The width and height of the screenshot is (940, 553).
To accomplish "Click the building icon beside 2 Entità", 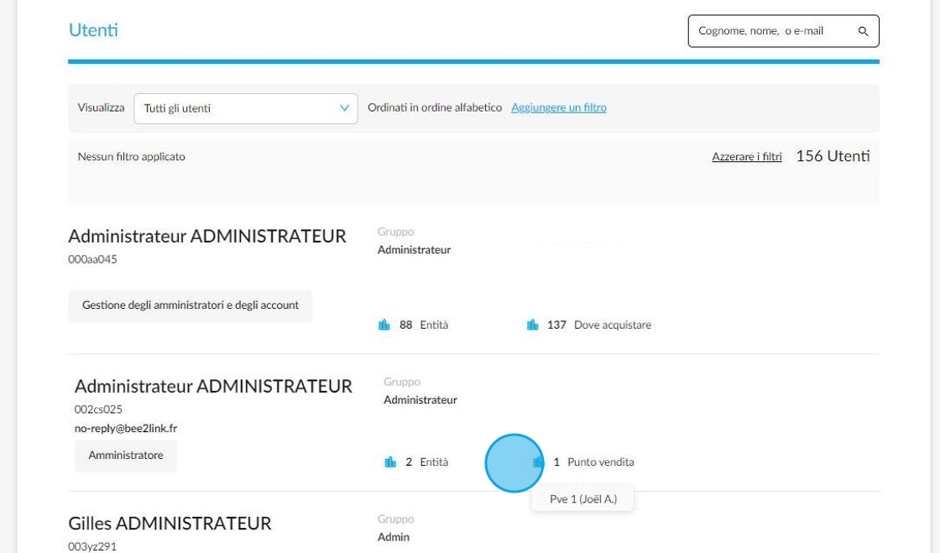I will pos(390,462).
